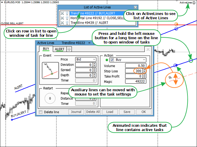The width and height of the screenshot is (197, 147).
Task: Click green status dot beside Buy action
Action: point(107,60)
